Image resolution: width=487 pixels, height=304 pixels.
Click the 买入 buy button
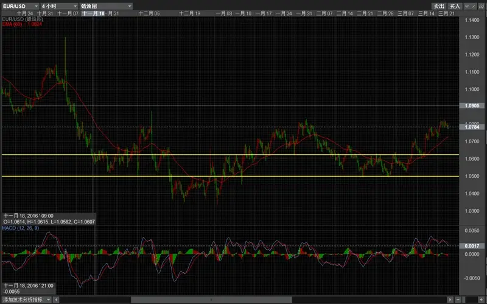[x=455, y=6]
